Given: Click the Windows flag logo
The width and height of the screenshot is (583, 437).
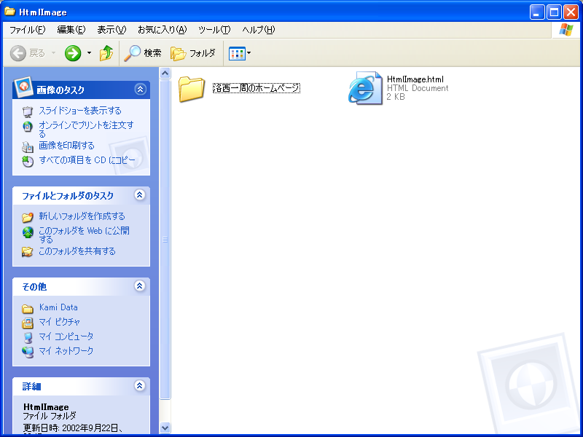Looking at the screenshot, I should click(x=566, y=30).
